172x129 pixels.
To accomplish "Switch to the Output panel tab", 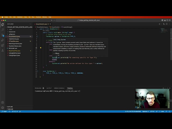I will pyautogui.click(x=49, y=88).
